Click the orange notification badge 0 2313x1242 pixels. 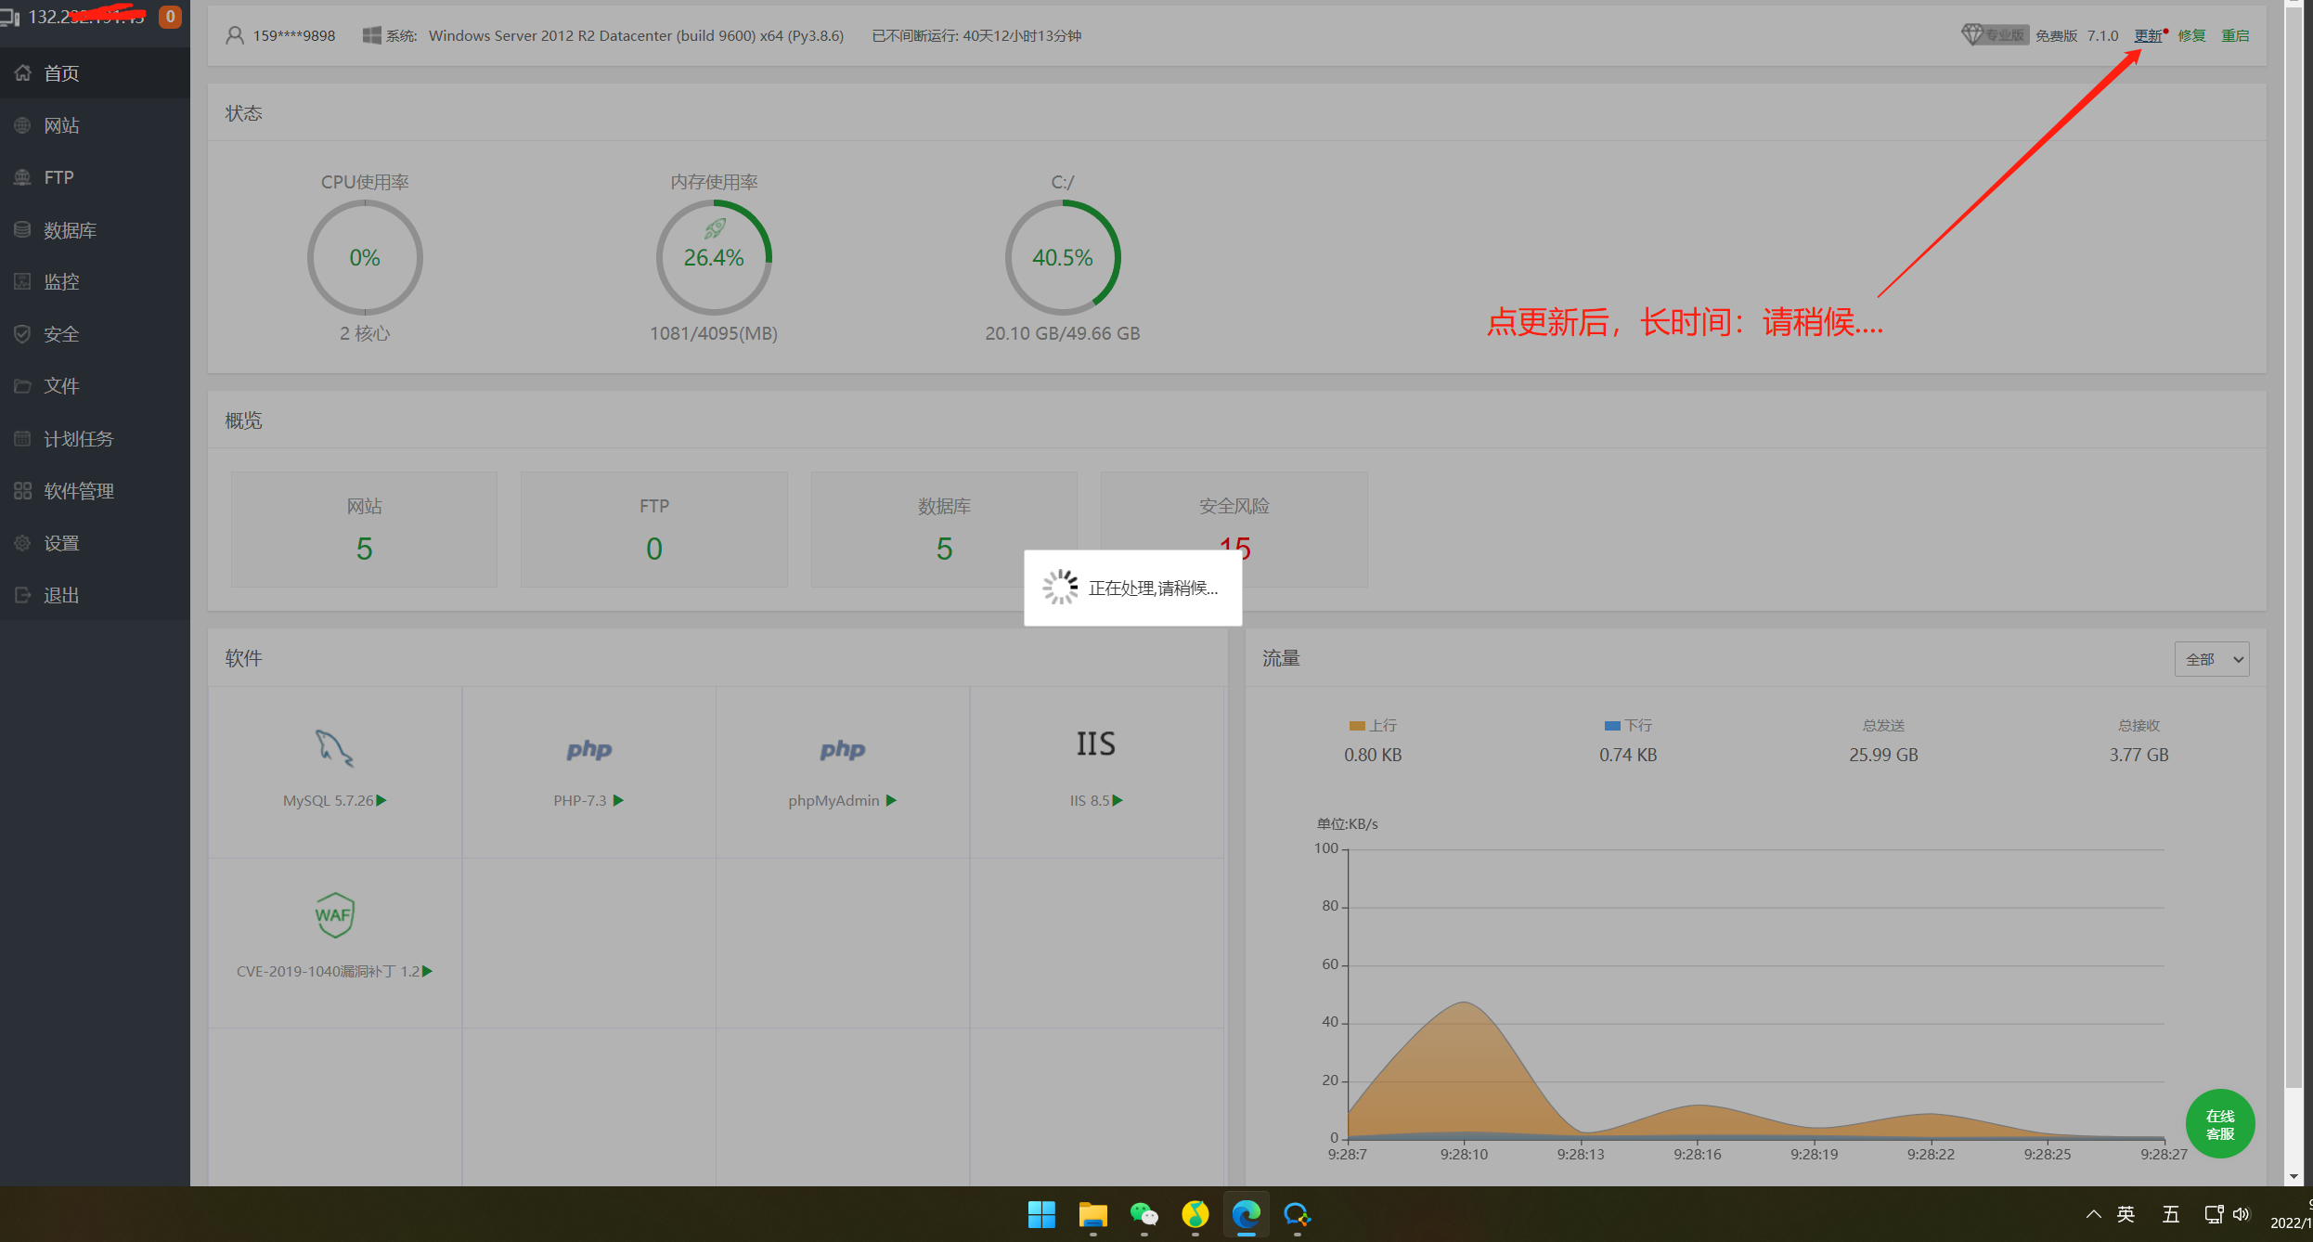coord(170,17)
